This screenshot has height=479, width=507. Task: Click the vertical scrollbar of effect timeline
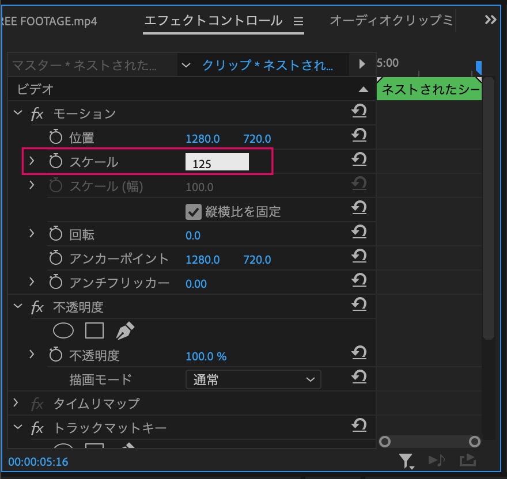[x=488, y=208]
